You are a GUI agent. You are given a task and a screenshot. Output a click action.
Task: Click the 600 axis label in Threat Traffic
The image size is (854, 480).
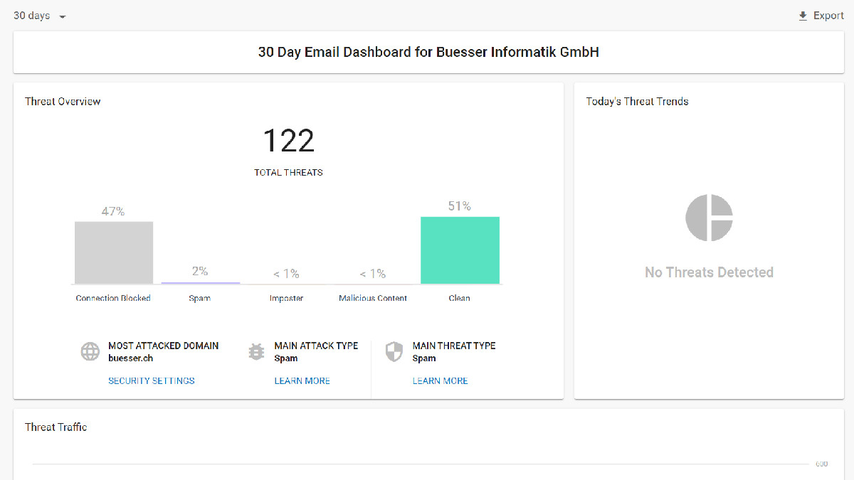tap(822, 464)
